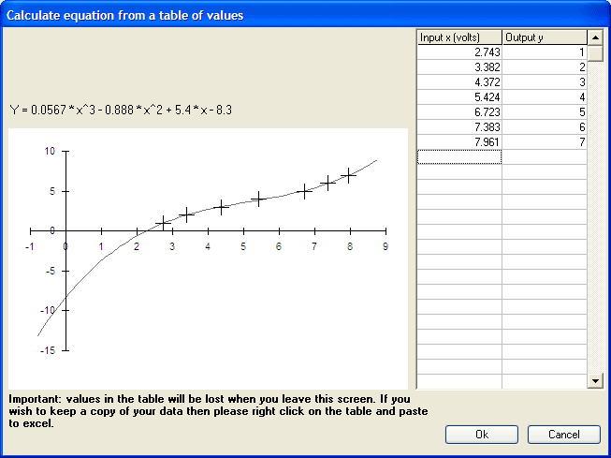Click the input cell with value 3.382
The height and width of the screenshot is (458, 611).
[458, 67]
